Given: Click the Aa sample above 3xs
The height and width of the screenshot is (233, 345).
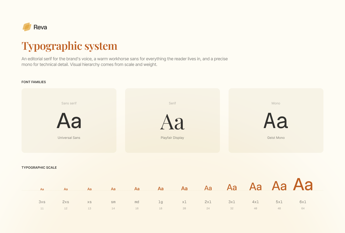Looking at the screenshot, I should click(42, 189).
